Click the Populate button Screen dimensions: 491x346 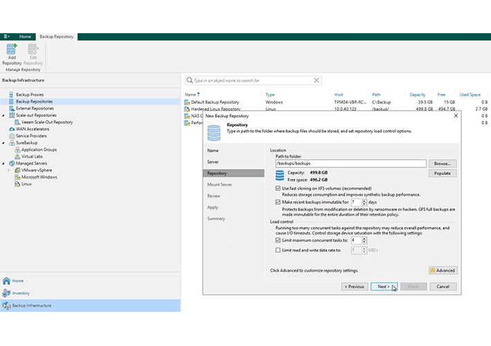[x=442, y=173]
